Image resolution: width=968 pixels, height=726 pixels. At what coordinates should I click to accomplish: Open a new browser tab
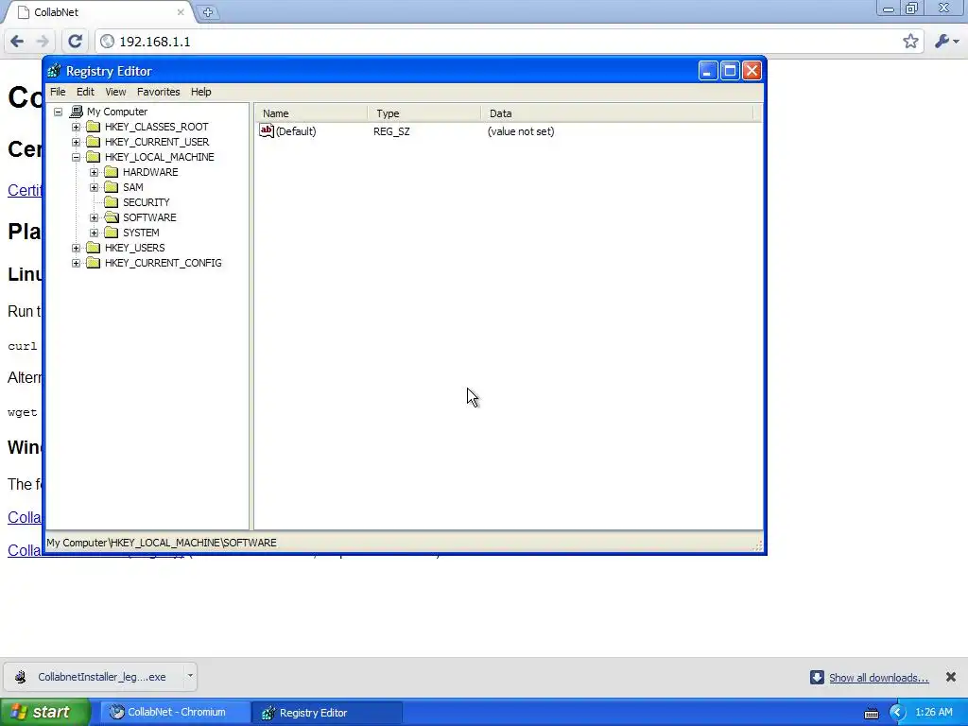(x=208, y=12)
